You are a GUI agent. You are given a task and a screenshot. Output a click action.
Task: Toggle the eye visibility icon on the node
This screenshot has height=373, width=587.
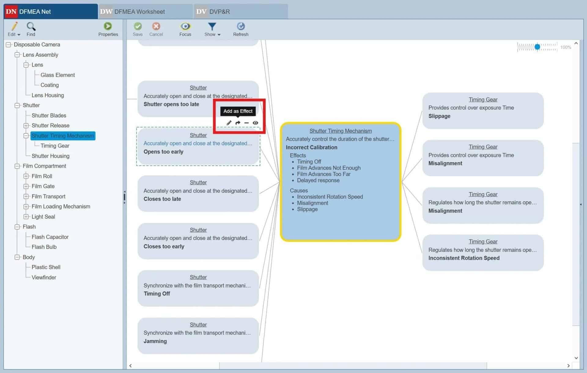point(255,123)
